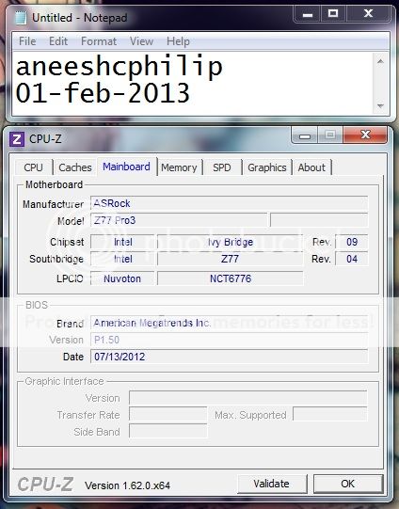Switch to the SPD tab

222,167
